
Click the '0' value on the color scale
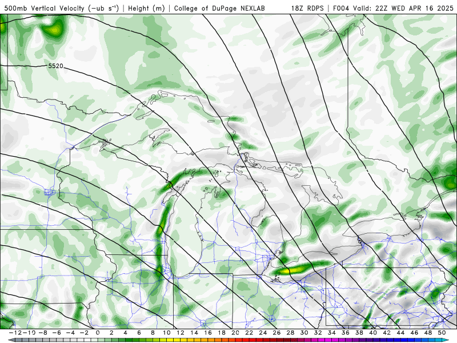[x=98, y=333]
